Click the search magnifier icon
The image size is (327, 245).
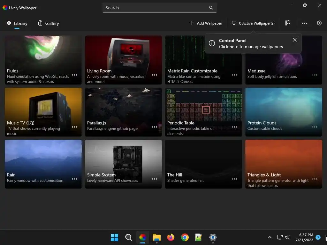211,8
